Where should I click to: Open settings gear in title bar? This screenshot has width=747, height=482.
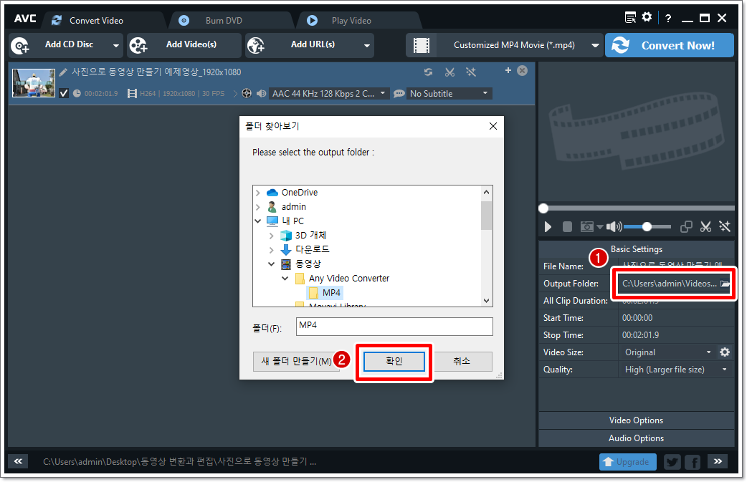pyautogui.click(x=647, y=18)
